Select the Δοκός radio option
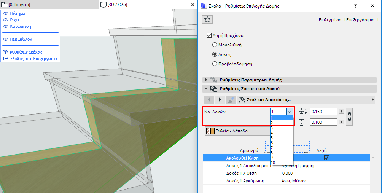382x193 pixels. click(x=215, y=54)
